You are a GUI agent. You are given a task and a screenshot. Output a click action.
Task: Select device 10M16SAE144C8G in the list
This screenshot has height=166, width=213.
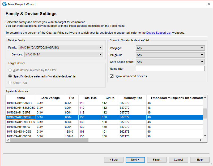(x=19, y=132)
